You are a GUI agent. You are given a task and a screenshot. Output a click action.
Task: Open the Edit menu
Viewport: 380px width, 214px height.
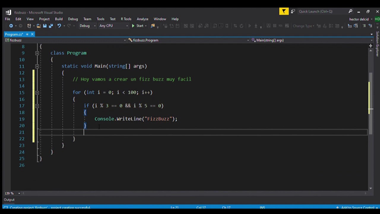[x=18, y=19]
